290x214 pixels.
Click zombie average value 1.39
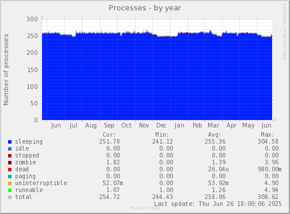(x=219, y=163)
